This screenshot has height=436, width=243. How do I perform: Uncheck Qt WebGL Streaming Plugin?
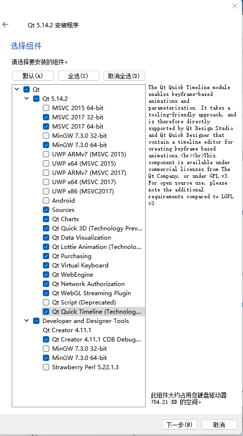pos(46,293)
